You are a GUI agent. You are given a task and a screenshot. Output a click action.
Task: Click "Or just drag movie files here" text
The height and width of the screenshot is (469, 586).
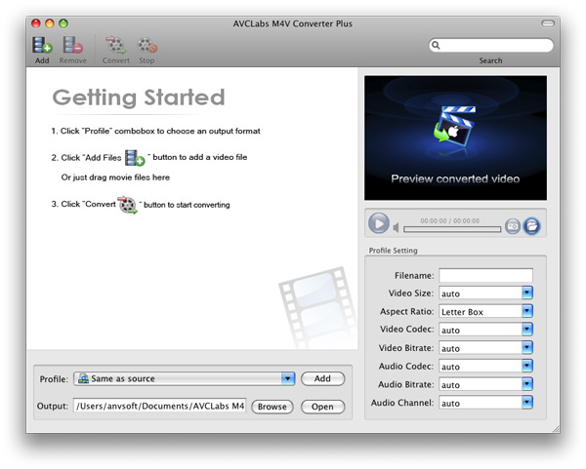click(115, 177)
